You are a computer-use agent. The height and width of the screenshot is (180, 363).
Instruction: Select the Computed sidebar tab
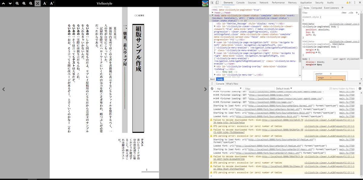coord(317,8)
